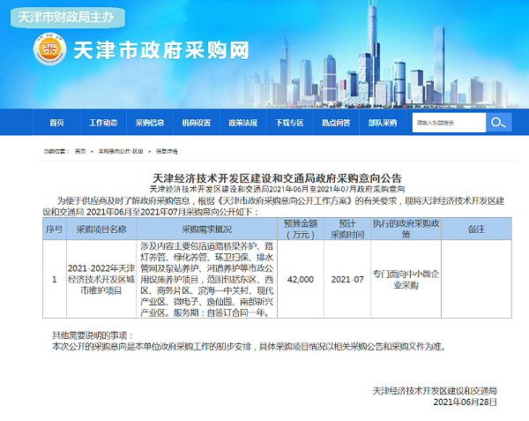
Task: Click the 预算金额(万元) column header
Action: (x=301, y=229)
